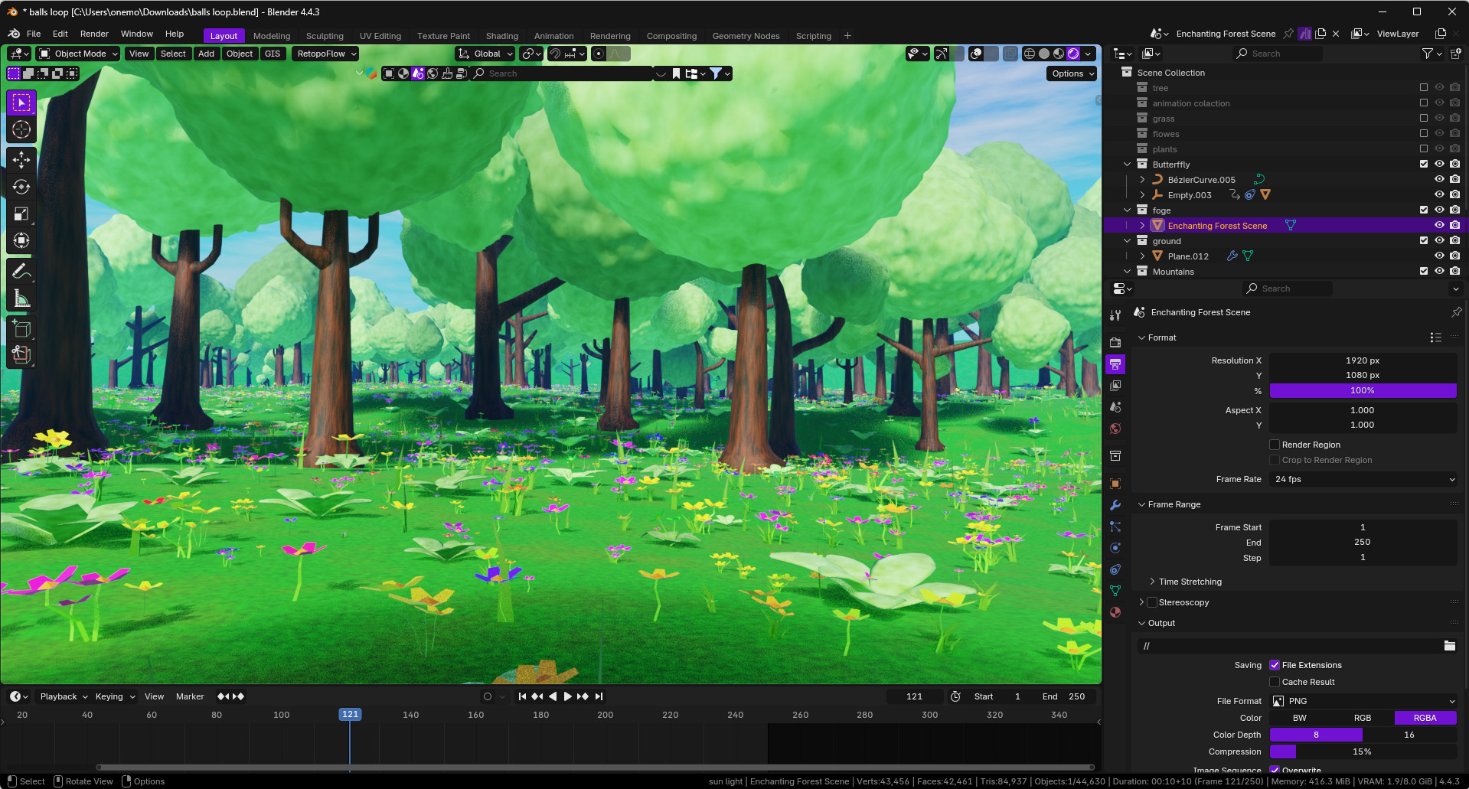Open the Object Mode dropdown
The height and width of the screenshot is (789, 1469).
coord(78,54)
